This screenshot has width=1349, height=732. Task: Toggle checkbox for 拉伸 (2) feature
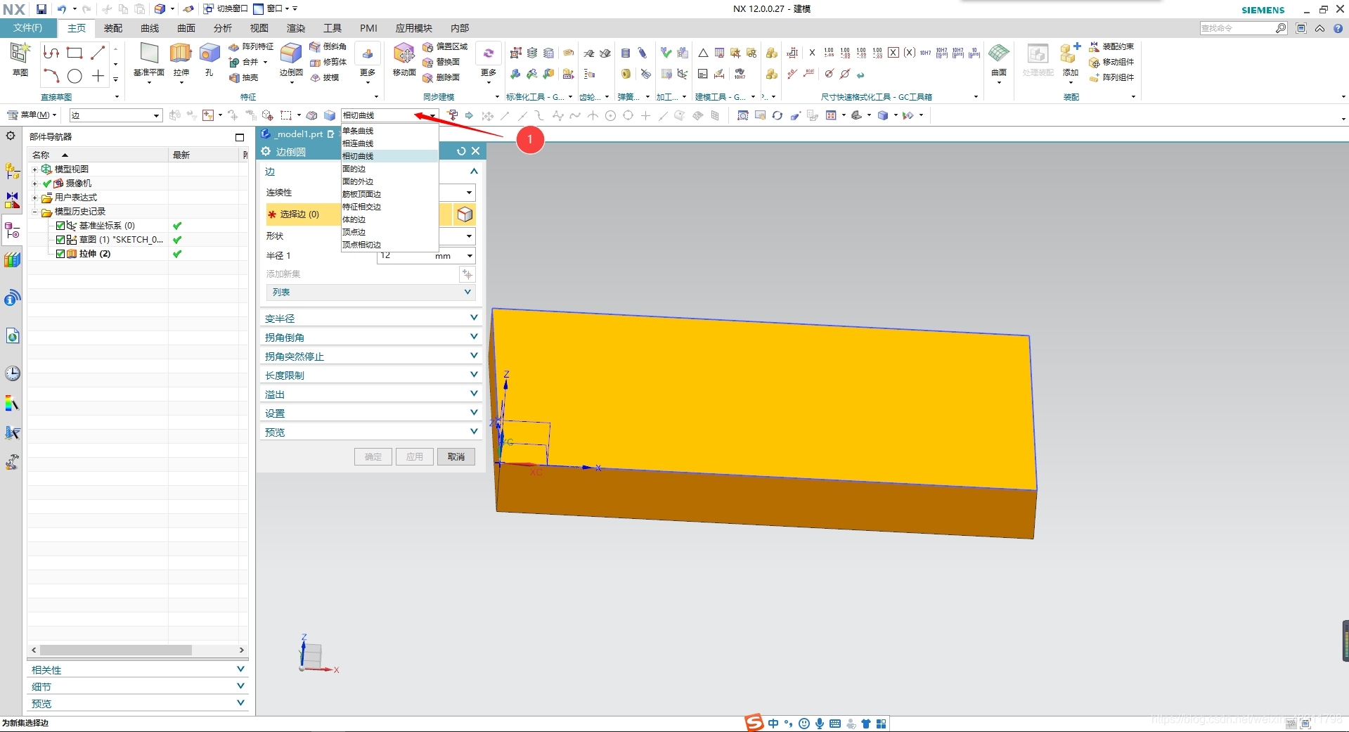click(x=60, y=254)
